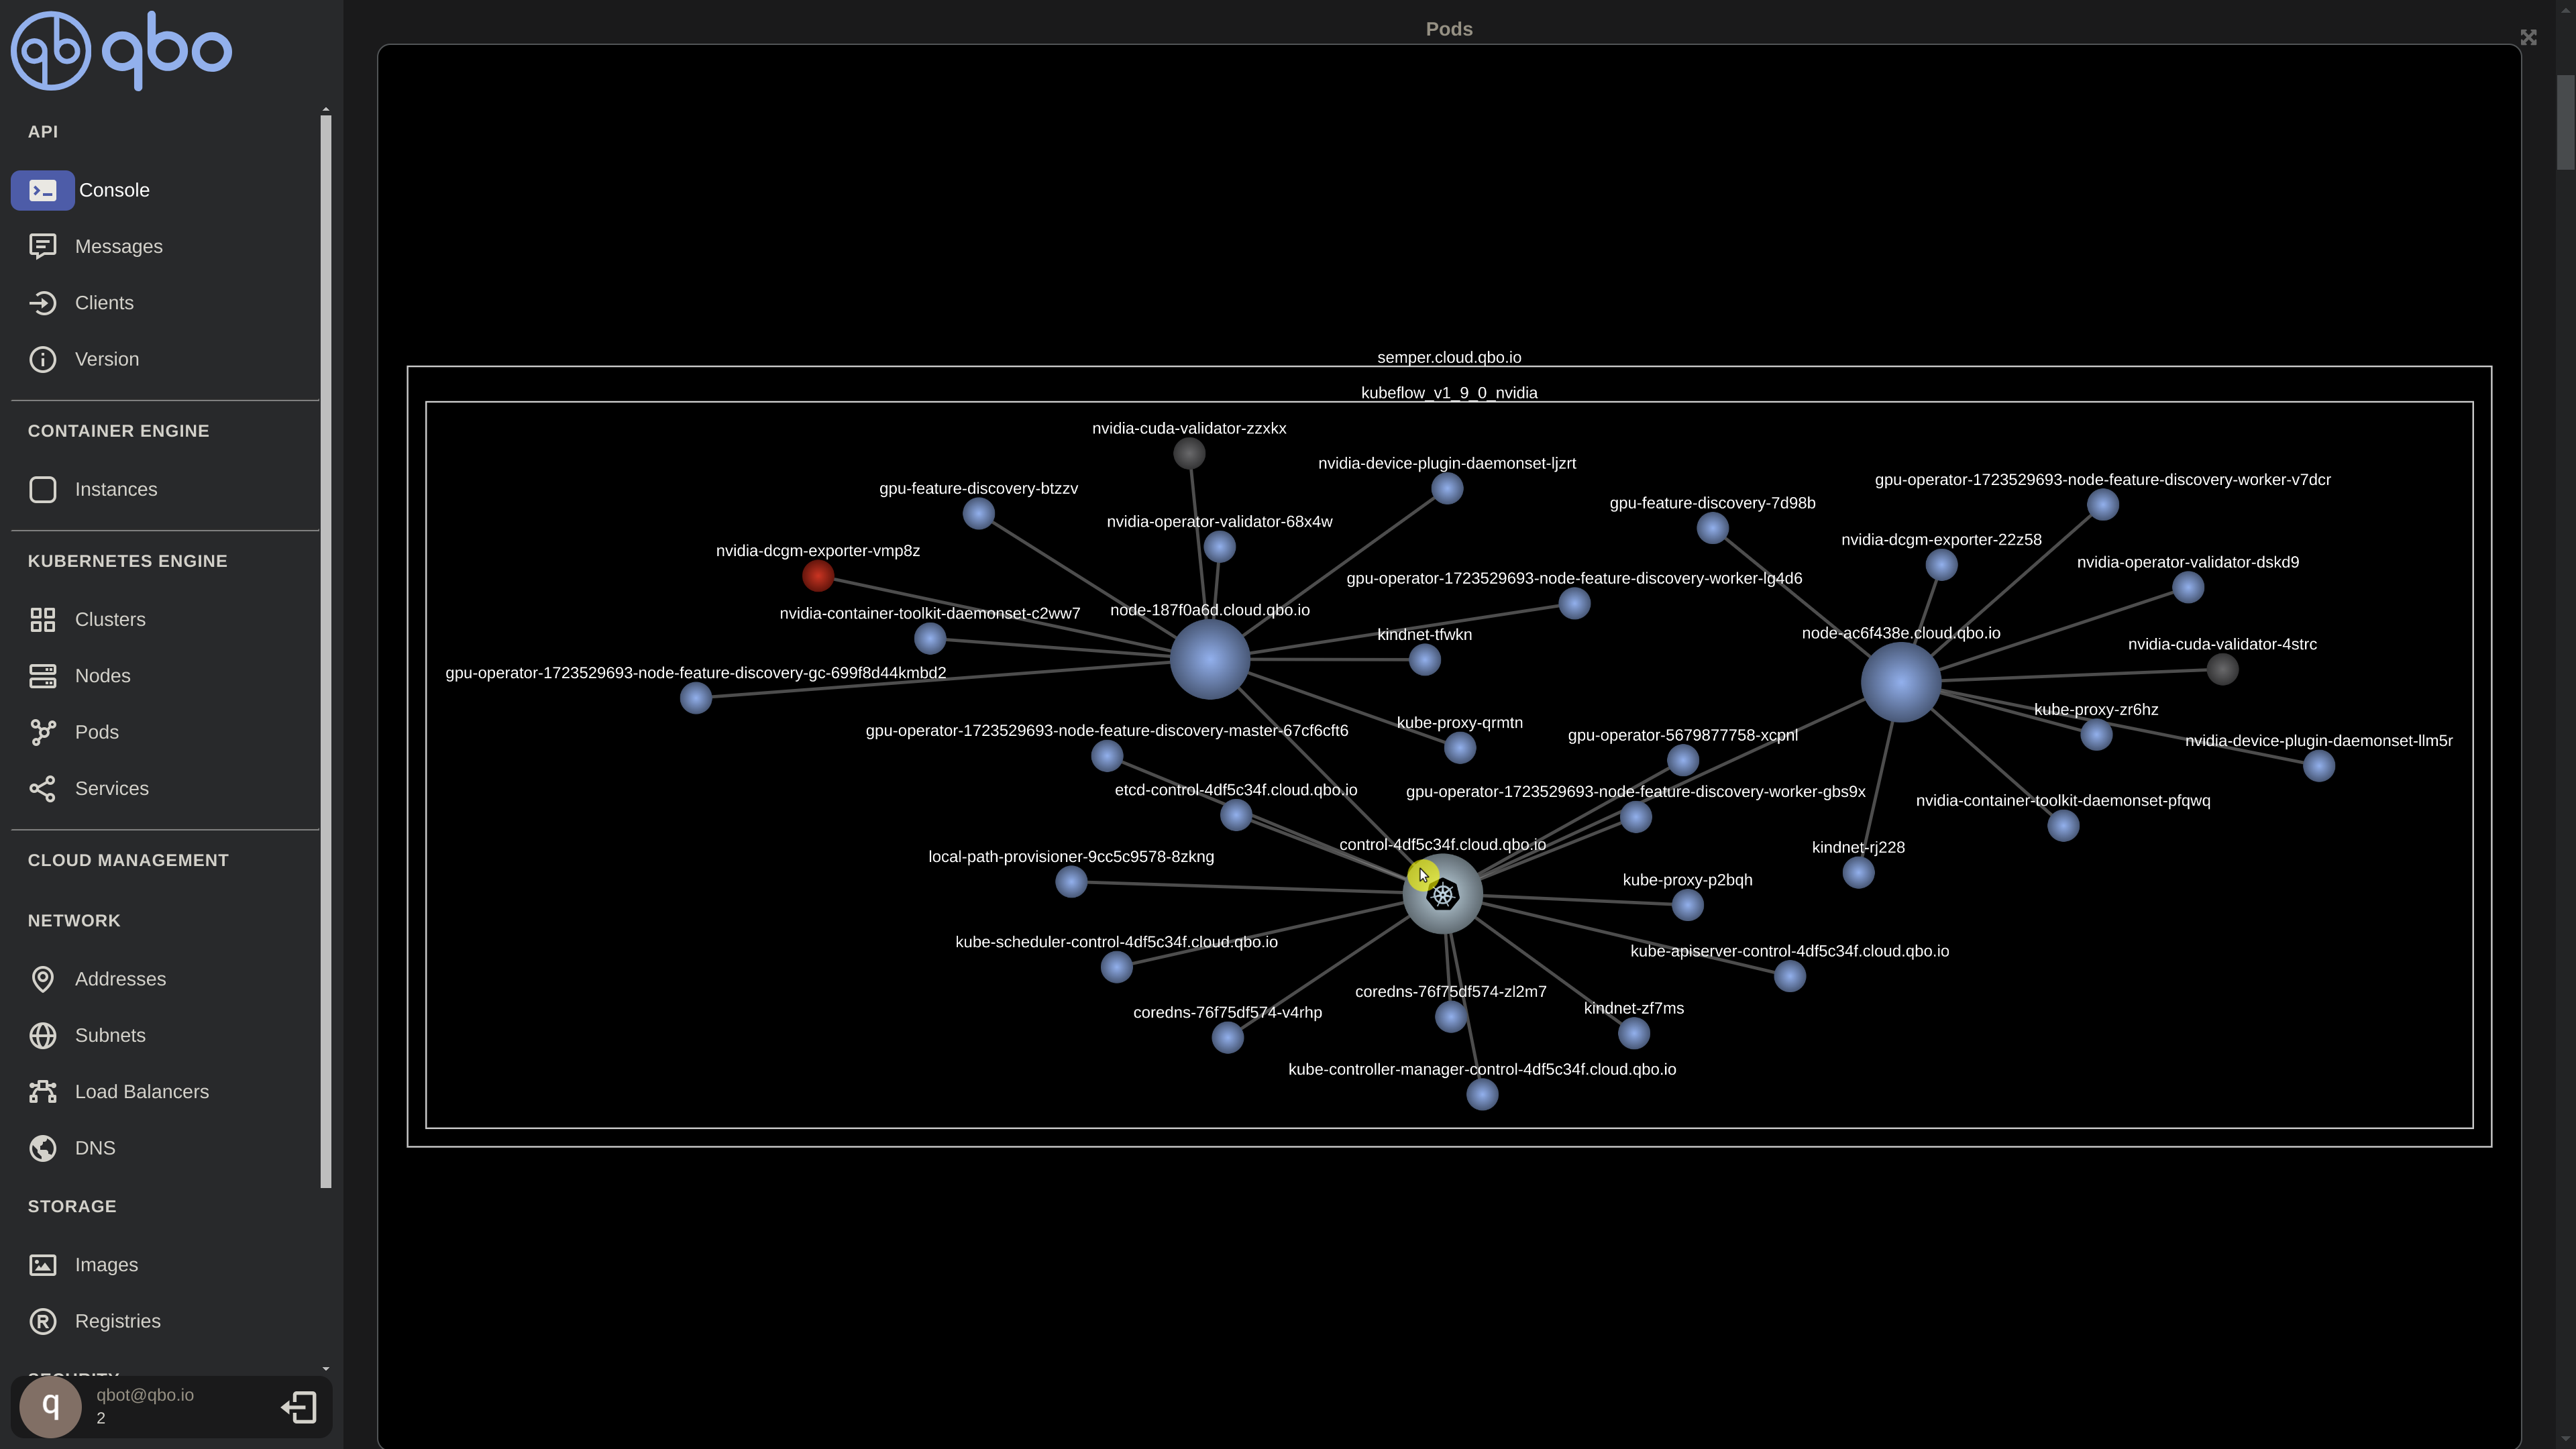Select the Instances icon under Container Engine
Viewport: 2576px width, 1449px height.
42,488
